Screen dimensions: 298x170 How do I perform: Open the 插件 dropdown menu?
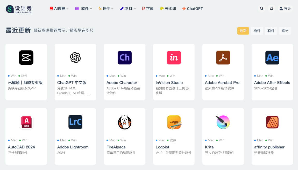(106, 9)
